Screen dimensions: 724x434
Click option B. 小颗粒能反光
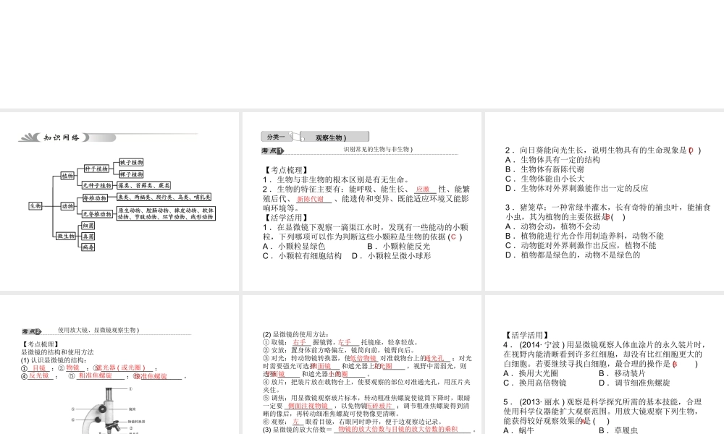pyautogui.click(x=398, y=246)
